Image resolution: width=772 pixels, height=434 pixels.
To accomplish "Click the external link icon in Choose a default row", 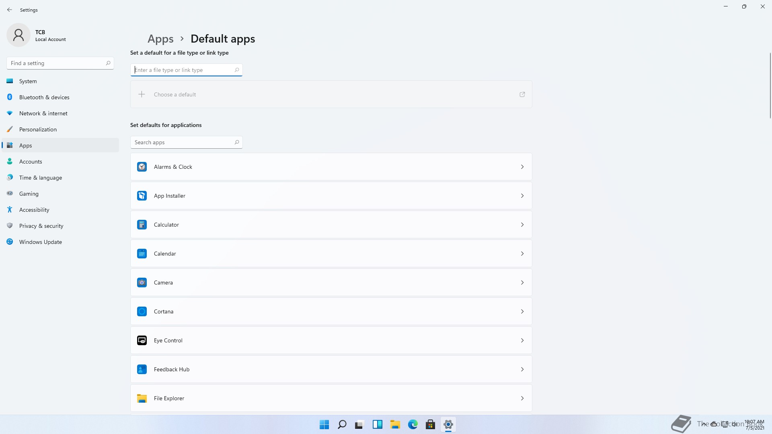I will 522,94.
